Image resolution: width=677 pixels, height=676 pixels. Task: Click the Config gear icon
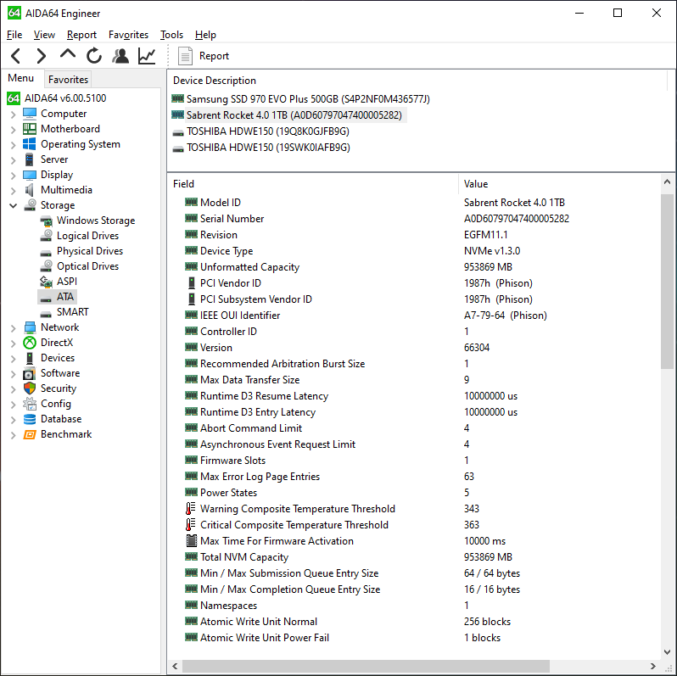(x=30, y=404)
